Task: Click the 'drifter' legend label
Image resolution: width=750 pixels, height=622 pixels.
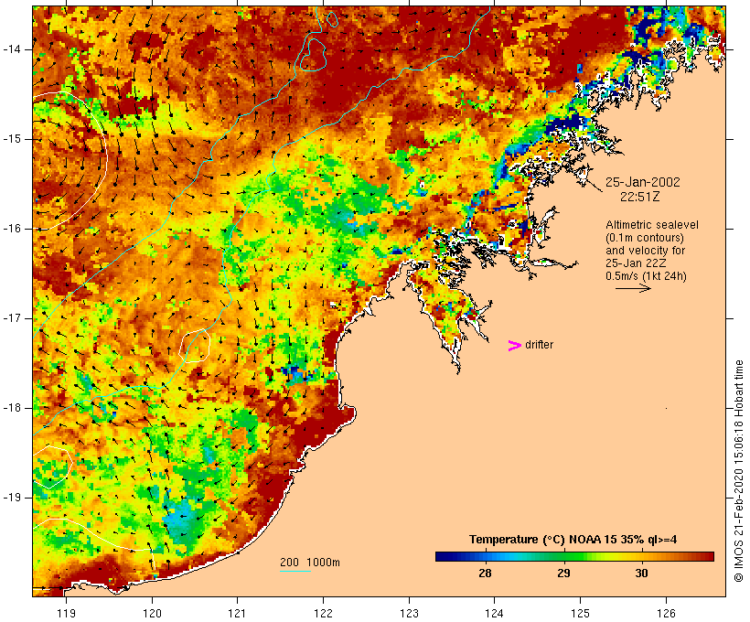Action: click(539, 345)
